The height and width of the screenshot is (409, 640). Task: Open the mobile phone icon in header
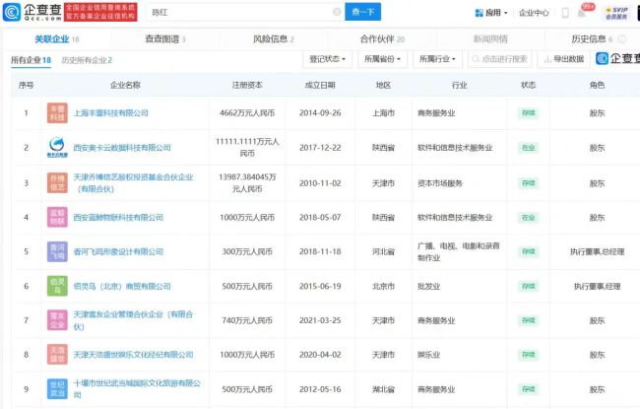[x=565, y=13]
